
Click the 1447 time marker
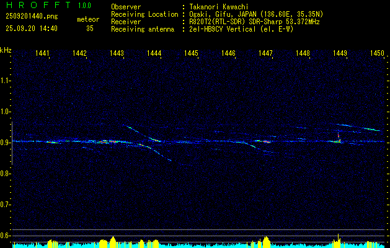tap(265, 53)
